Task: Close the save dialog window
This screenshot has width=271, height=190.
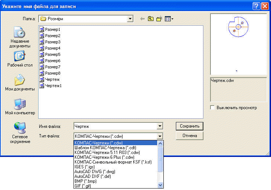Action: (x=265, y=6)
